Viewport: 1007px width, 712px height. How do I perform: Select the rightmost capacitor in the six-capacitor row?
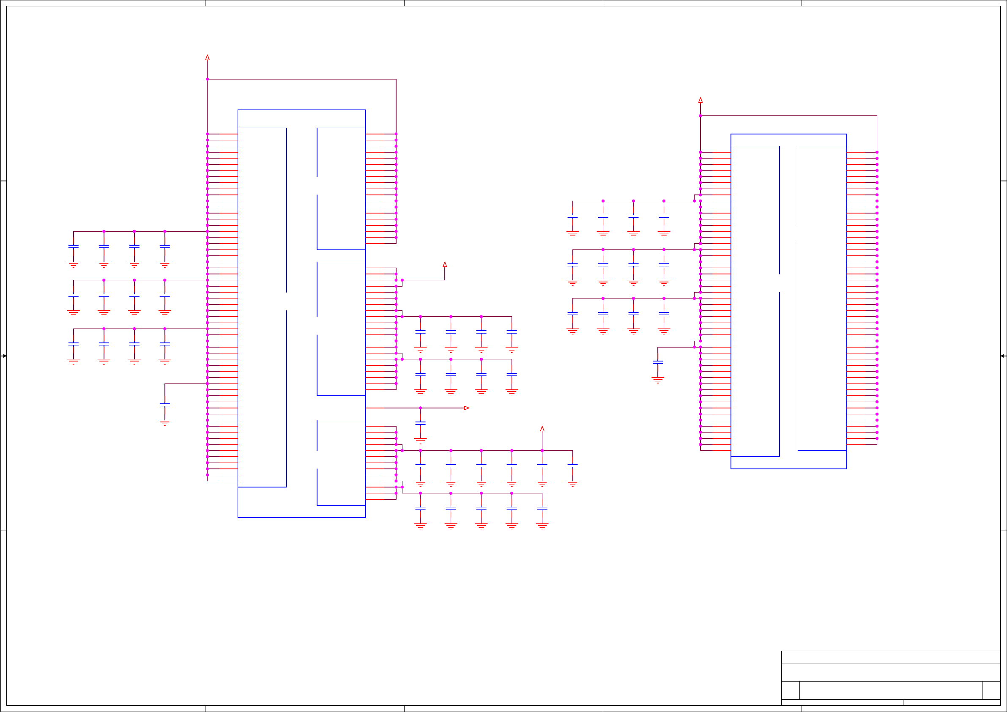point(572,466)
